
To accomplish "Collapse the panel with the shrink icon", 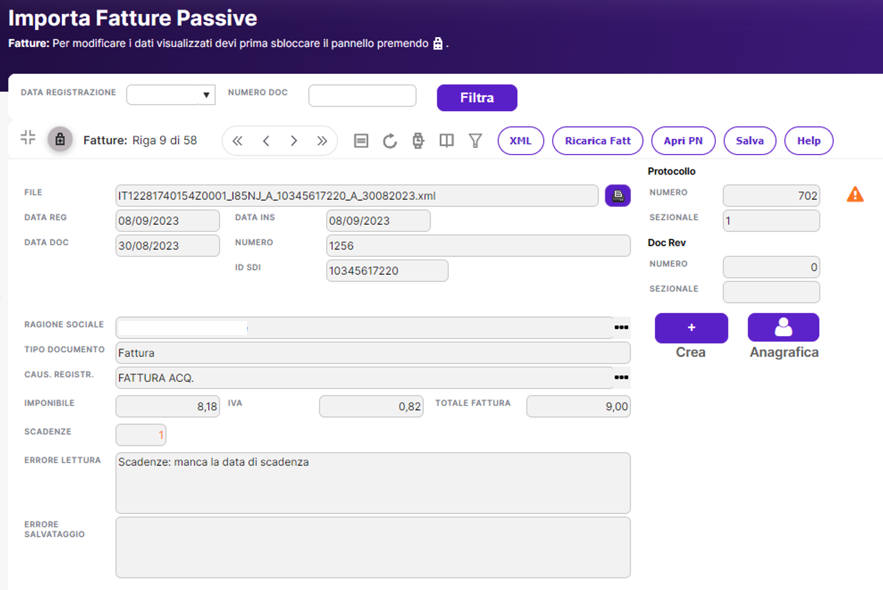I will (28, 138).
